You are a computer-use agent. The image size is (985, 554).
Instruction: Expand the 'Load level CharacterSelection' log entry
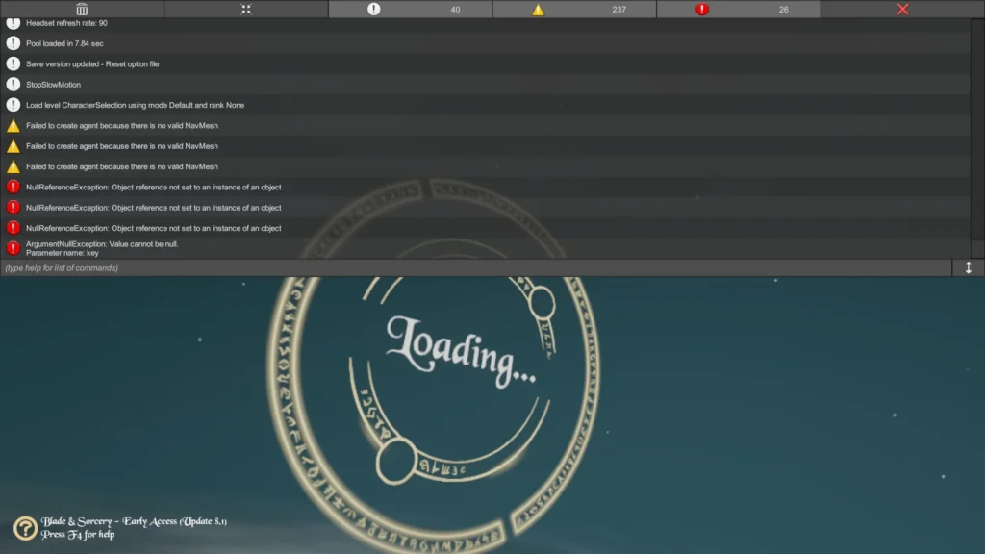coord(485,105)
